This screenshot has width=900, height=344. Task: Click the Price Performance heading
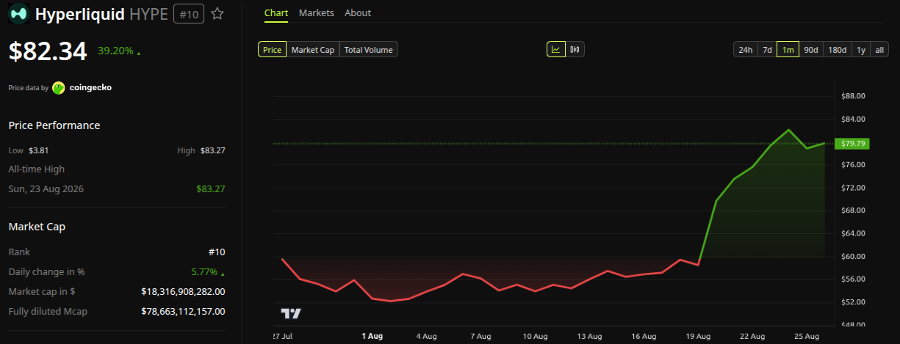[54, 125]
